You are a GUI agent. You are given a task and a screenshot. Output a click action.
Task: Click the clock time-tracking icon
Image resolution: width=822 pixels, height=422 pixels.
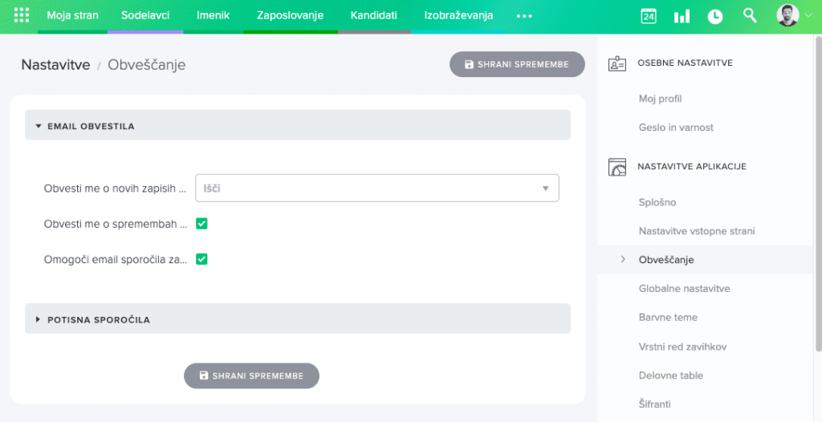point(715,16)
